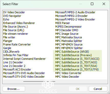Viewport: 110px width, 94px height.
Task: Select MPC SubtitleSource (ARGB)
Action: (72, 52)
